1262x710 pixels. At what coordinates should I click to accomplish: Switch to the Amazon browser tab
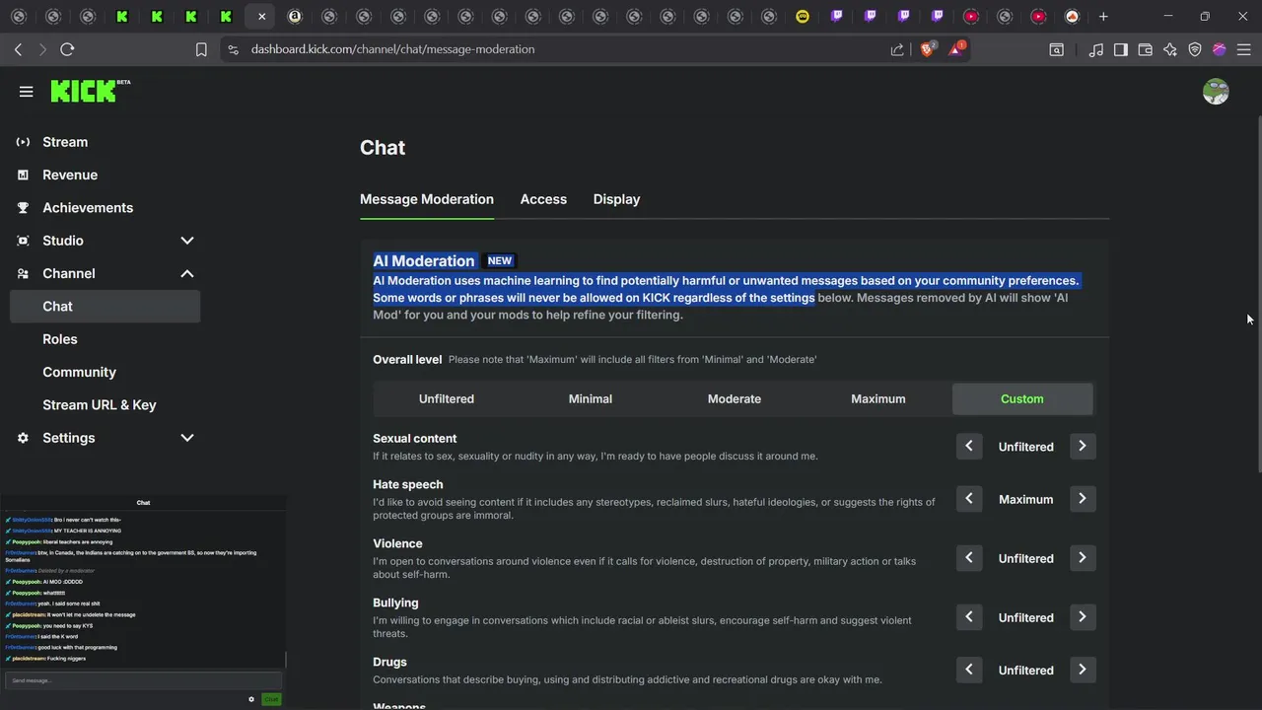(295, 16)
